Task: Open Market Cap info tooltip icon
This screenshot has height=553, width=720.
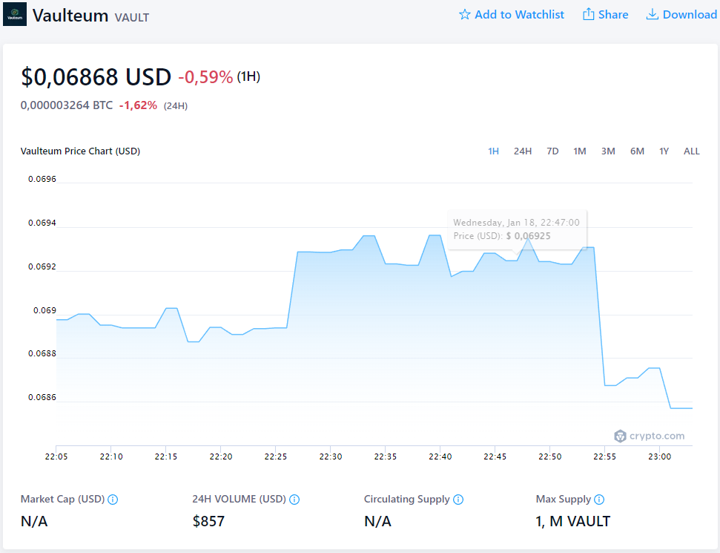Action: click(x=113, y=500)
